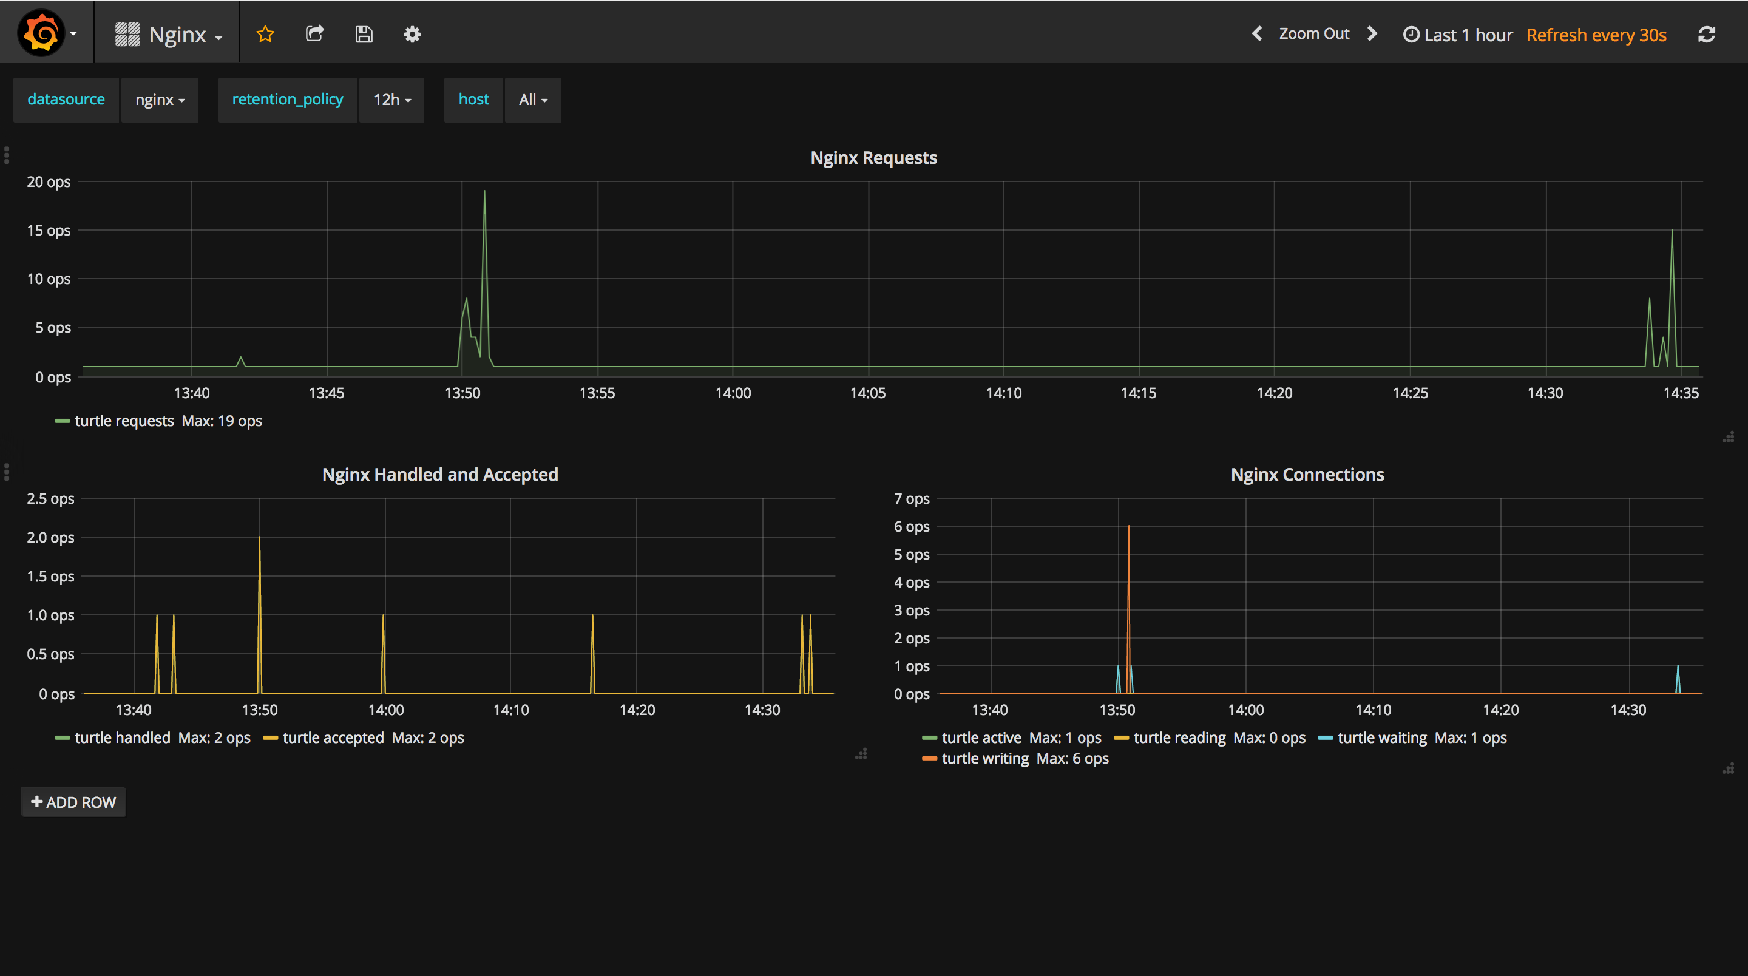Image resolution: width=1748 pixels, height=976 pixels.
Task: Click the turtle writing orange color swatch
Action: [x=930, y=759]
